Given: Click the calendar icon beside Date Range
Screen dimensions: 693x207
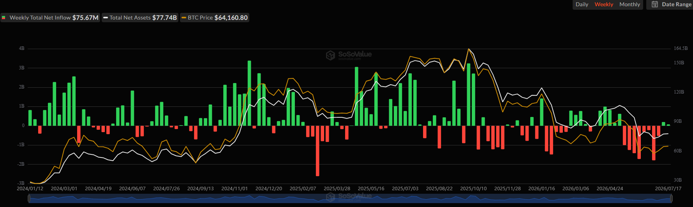Looking at the screenshot, I should click(x=655, y=4).
